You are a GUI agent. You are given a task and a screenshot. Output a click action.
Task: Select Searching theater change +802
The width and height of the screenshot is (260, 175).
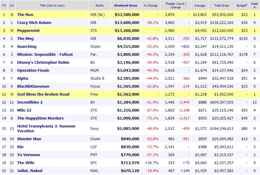point(185,46)
